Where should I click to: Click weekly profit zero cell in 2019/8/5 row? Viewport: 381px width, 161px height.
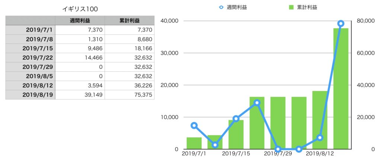tap(80, 76)
